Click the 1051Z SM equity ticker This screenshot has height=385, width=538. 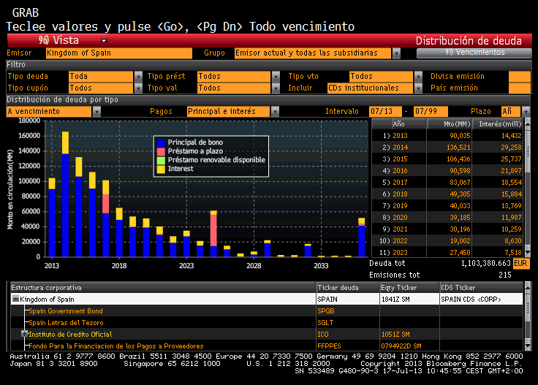pyautogui.click(x=395, y=335)
